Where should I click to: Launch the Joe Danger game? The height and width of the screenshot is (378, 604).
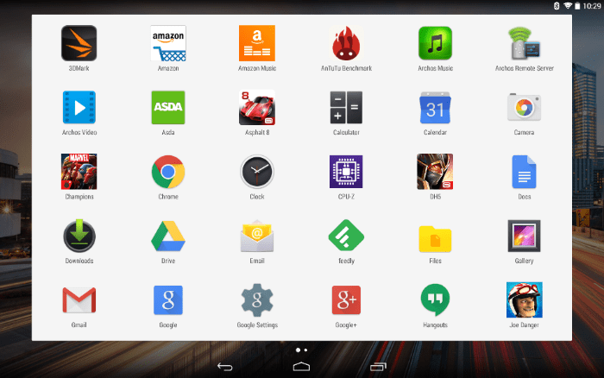point(525,300)
